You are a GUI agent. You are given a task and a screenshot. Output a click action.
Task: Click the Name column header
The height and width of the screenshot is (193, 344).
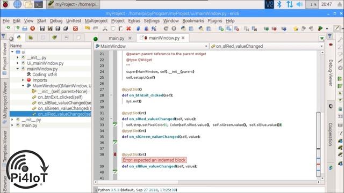[50, 46]
